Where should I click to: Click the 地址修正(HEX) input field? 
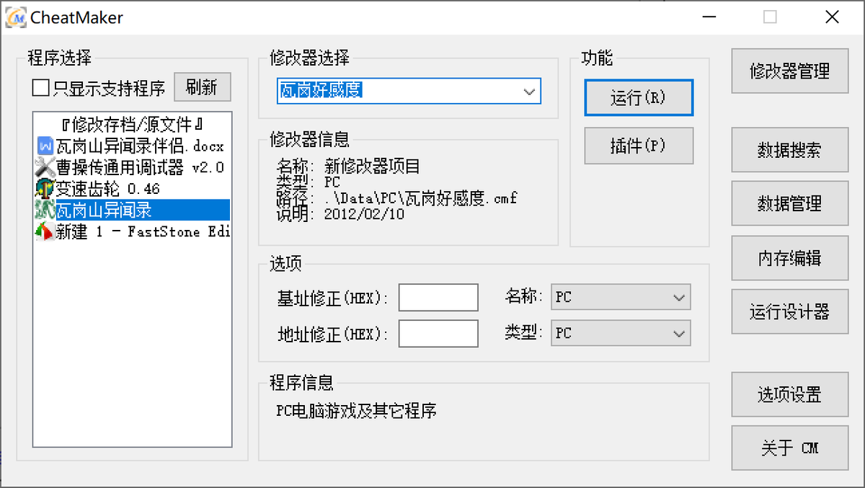[438, 333]
